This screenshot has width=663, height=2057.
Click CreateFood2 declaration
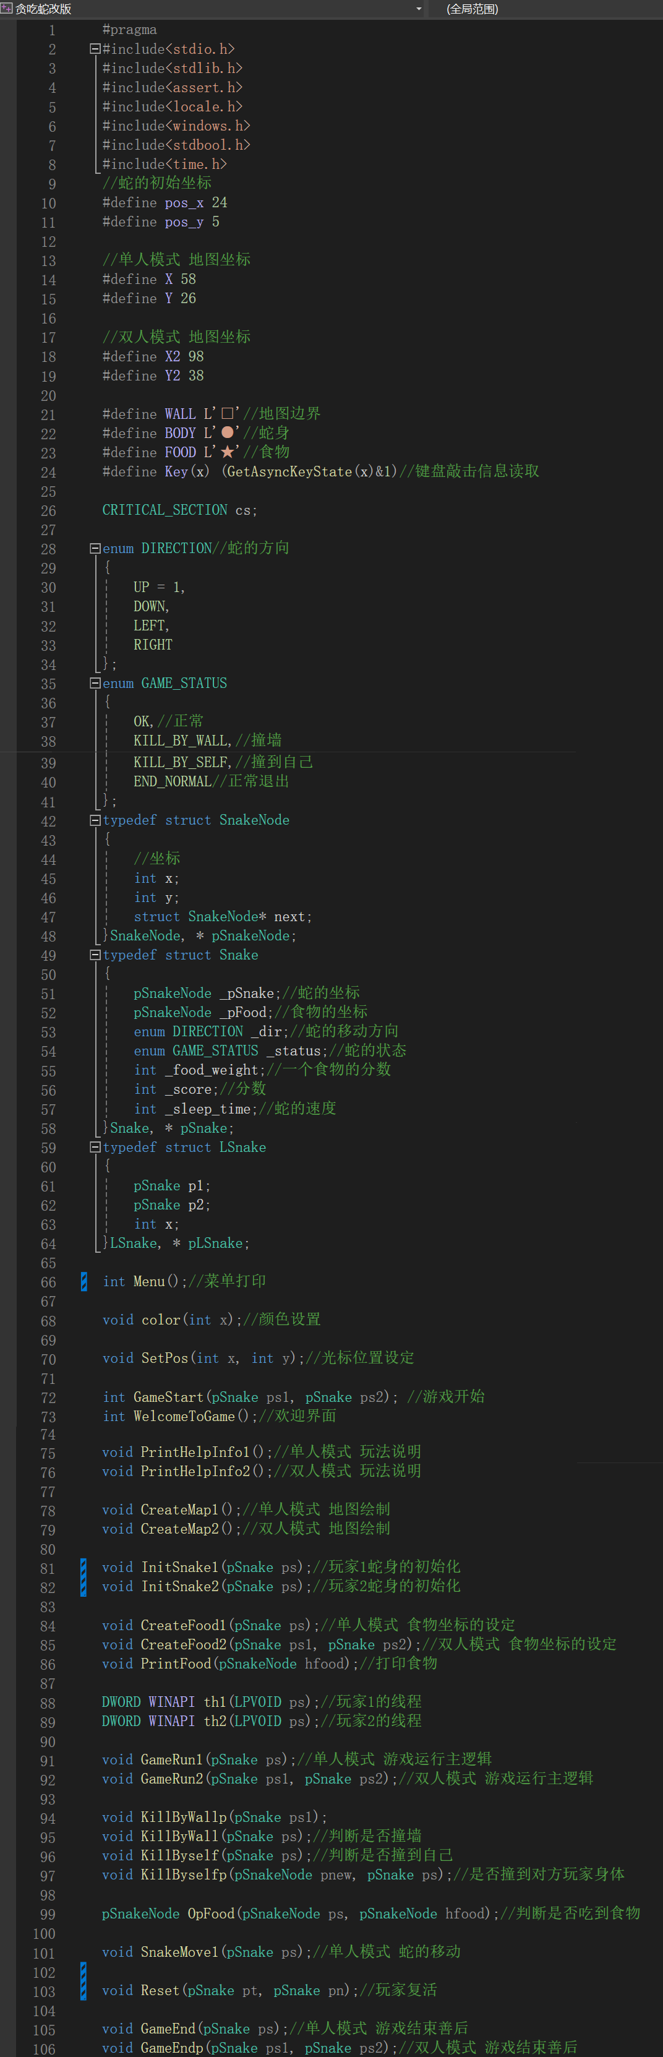point(262,1645)
